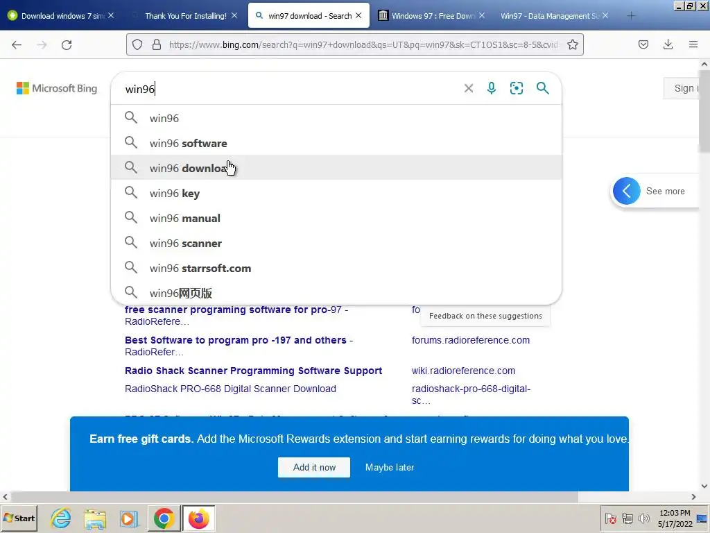Open the taskbar clock showing 12:03 PM
The image size is (710, 533).
coord(675,518)
